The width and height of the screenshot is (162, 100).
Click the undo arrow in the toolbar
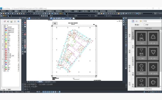point(26,13)
